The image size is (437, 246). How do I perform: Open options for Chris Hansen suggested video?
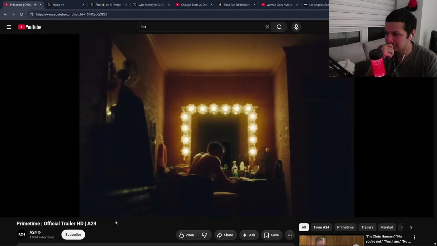(414, 237)
